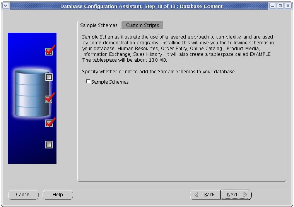Click the topmost red checkmark in side graphic

coord(50,51)
